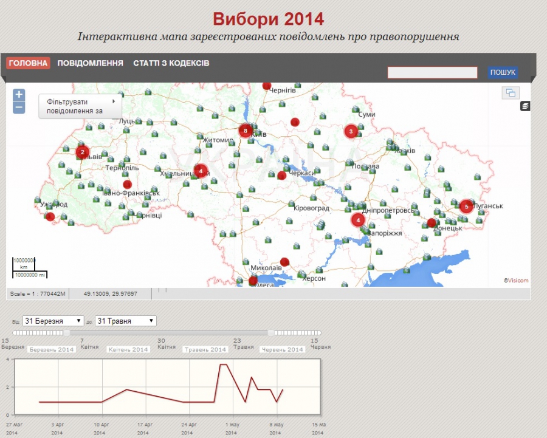Click the red marker near Ужгород
547x438 pixels.
50,216
